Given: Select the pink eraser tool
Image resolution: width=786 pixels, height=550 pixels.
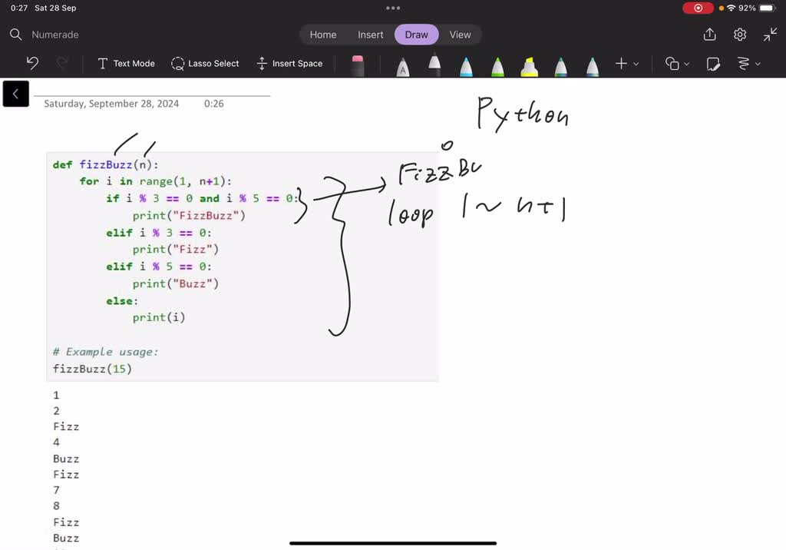Looking at the screenshot, I should point(358,65).
